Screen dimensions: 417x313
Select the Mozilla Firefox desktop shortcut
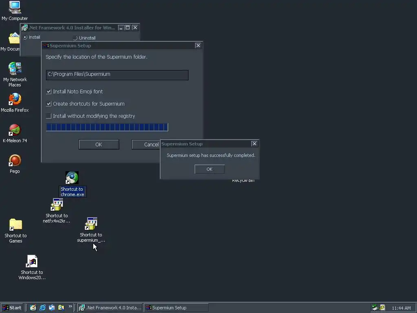coord(15,102)
